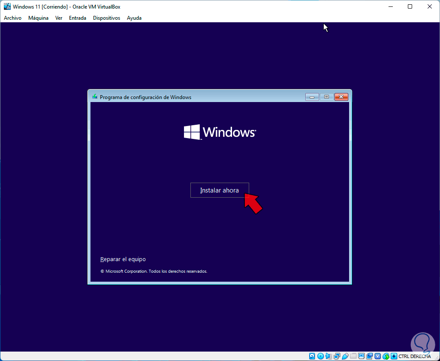This screenshot has height=361, width=440.
Task: Minimize the VirtualBox window
Action: (x=390, y=7)
